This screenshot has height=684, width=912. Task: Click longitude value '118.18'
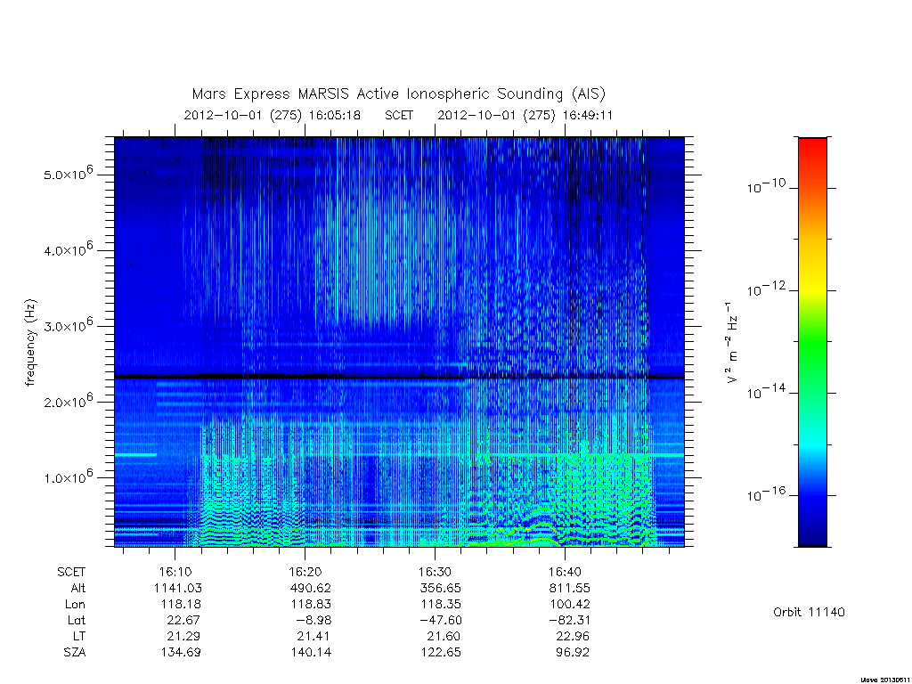tap(181, 605)
